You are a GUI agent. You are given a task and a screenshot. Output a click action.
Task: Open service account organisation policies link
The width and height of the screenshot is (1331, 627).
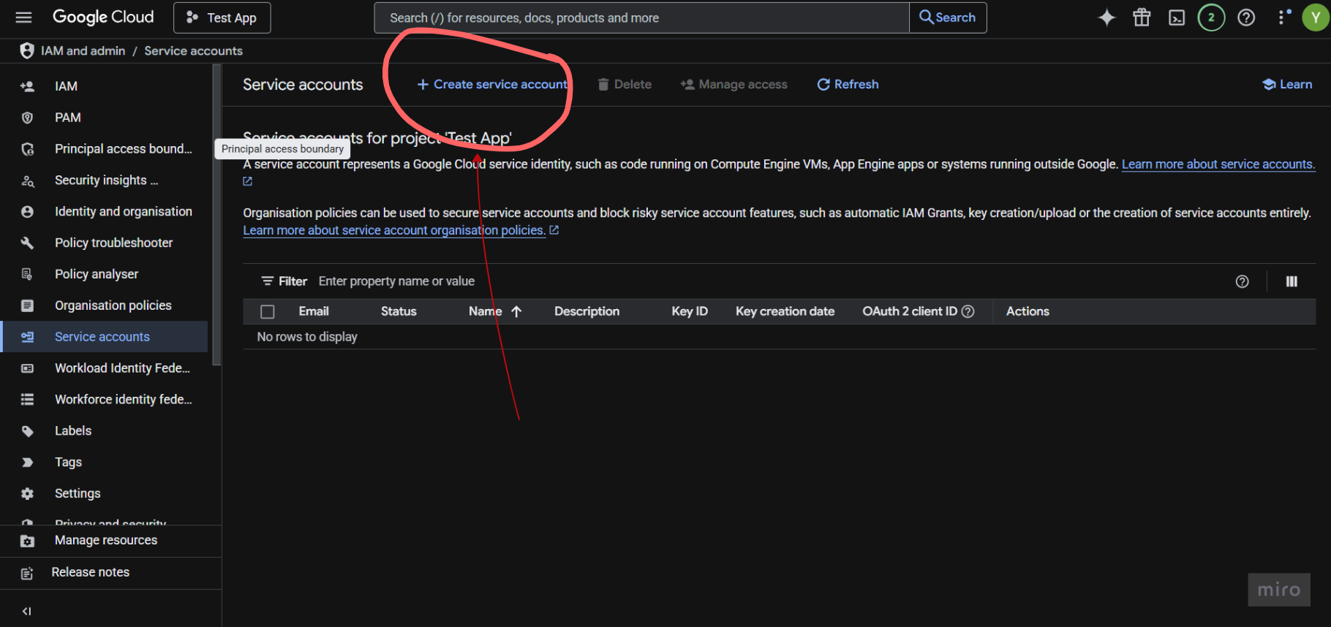[x=394, y=230]
